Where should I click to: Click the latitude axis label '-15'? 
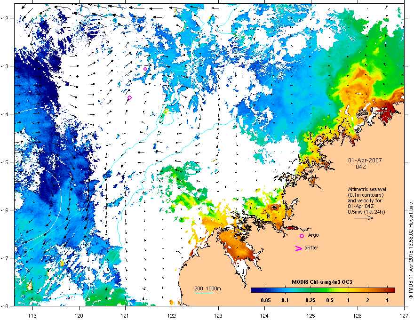(5, 162)
